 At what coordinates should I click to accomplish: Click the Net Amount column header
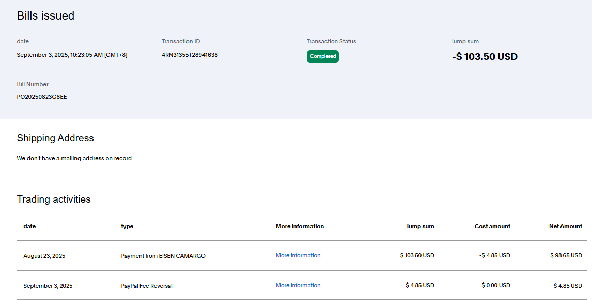coord(565,226)
